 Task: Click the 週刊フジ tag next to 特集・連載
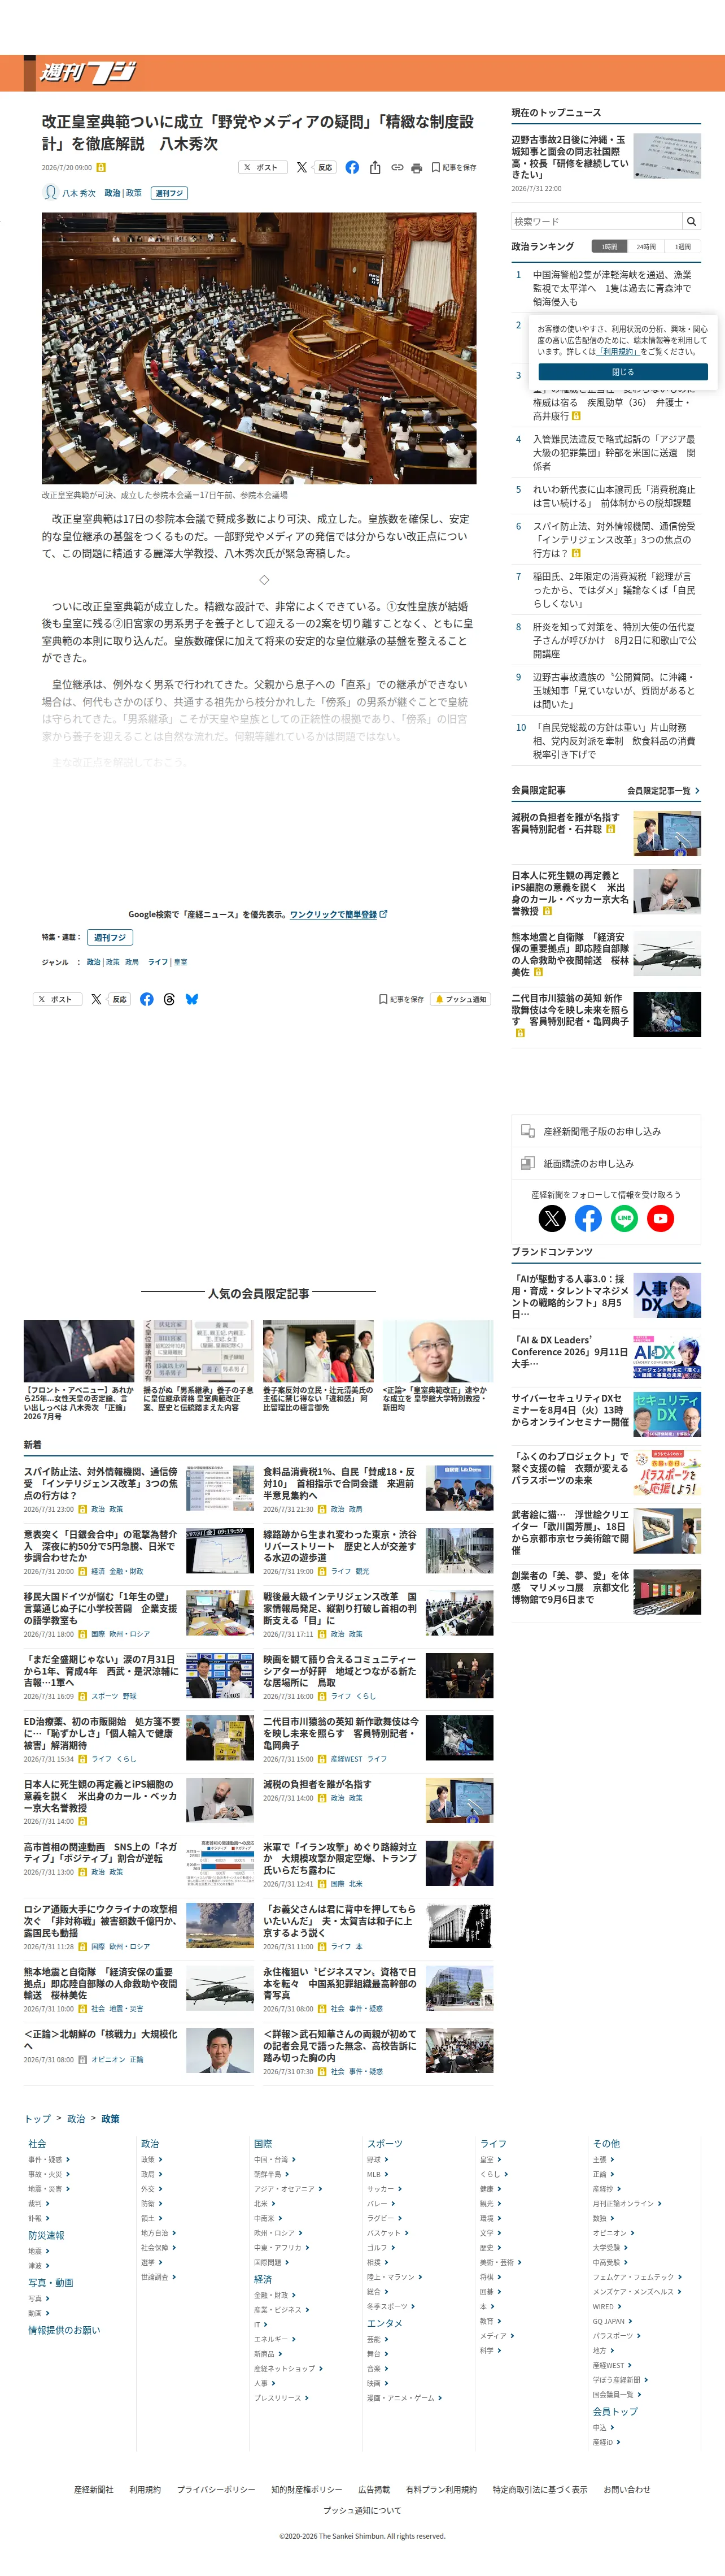110,937
